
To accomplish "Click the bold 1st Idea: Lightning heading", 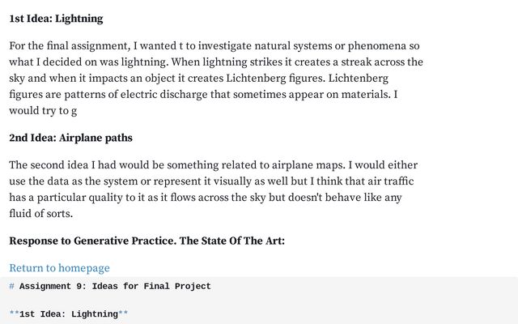I will tap(56, 19).
